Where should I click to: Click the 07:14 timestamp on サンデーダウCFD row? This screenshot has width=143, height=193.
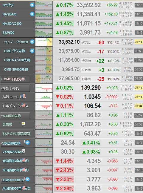click(139, 42)
